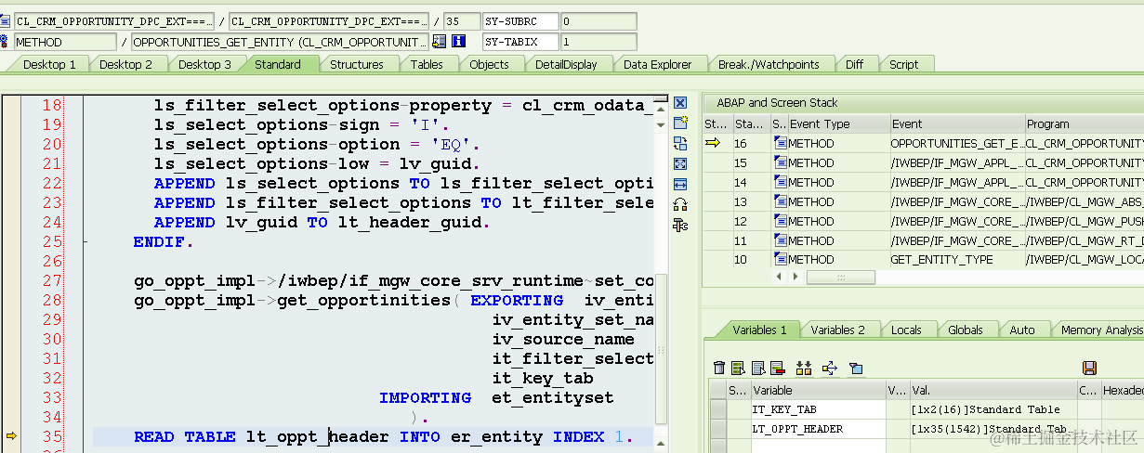Click the sort blocks icon in Variables toolbar
1144x453 pixels.
tap(804, 369)
